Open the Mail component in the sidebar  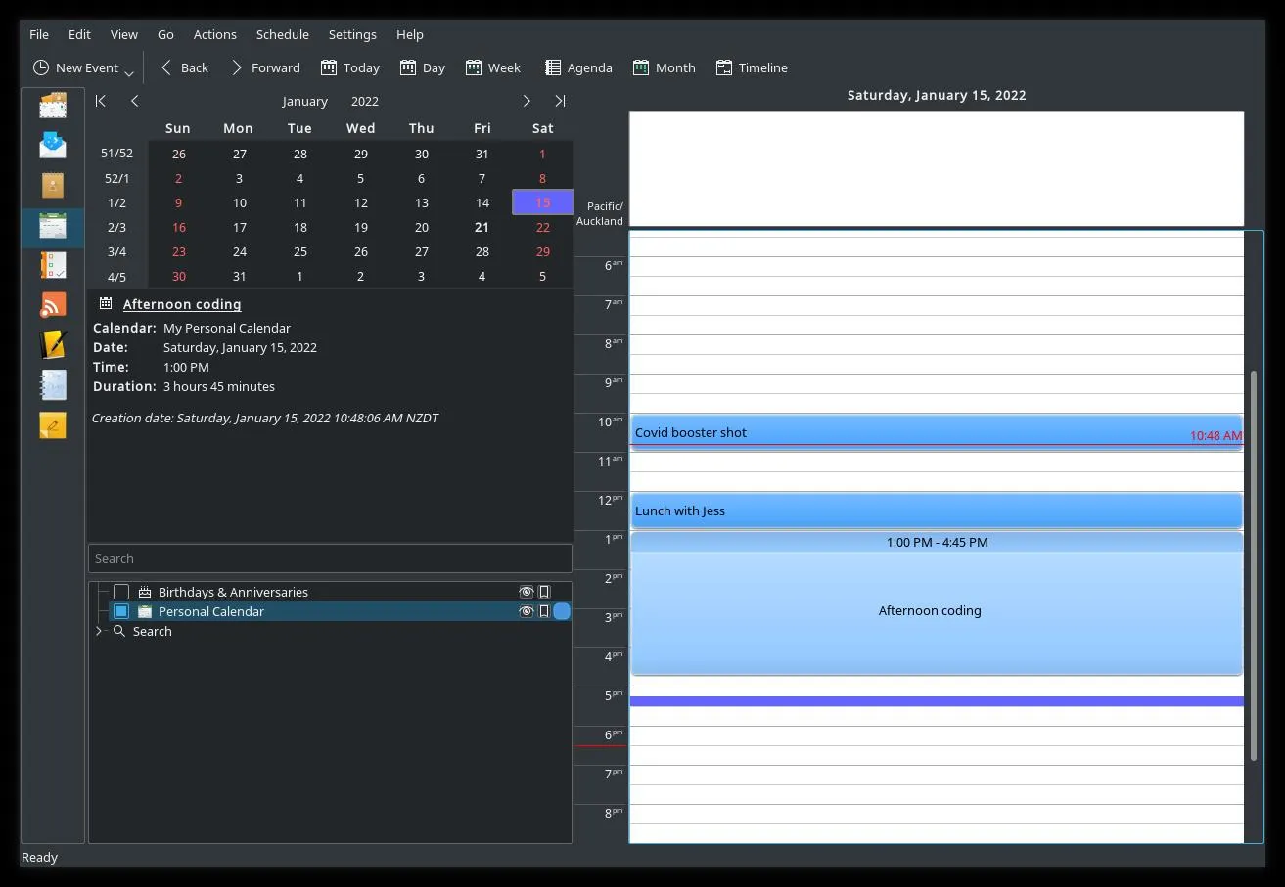[51, 144]
